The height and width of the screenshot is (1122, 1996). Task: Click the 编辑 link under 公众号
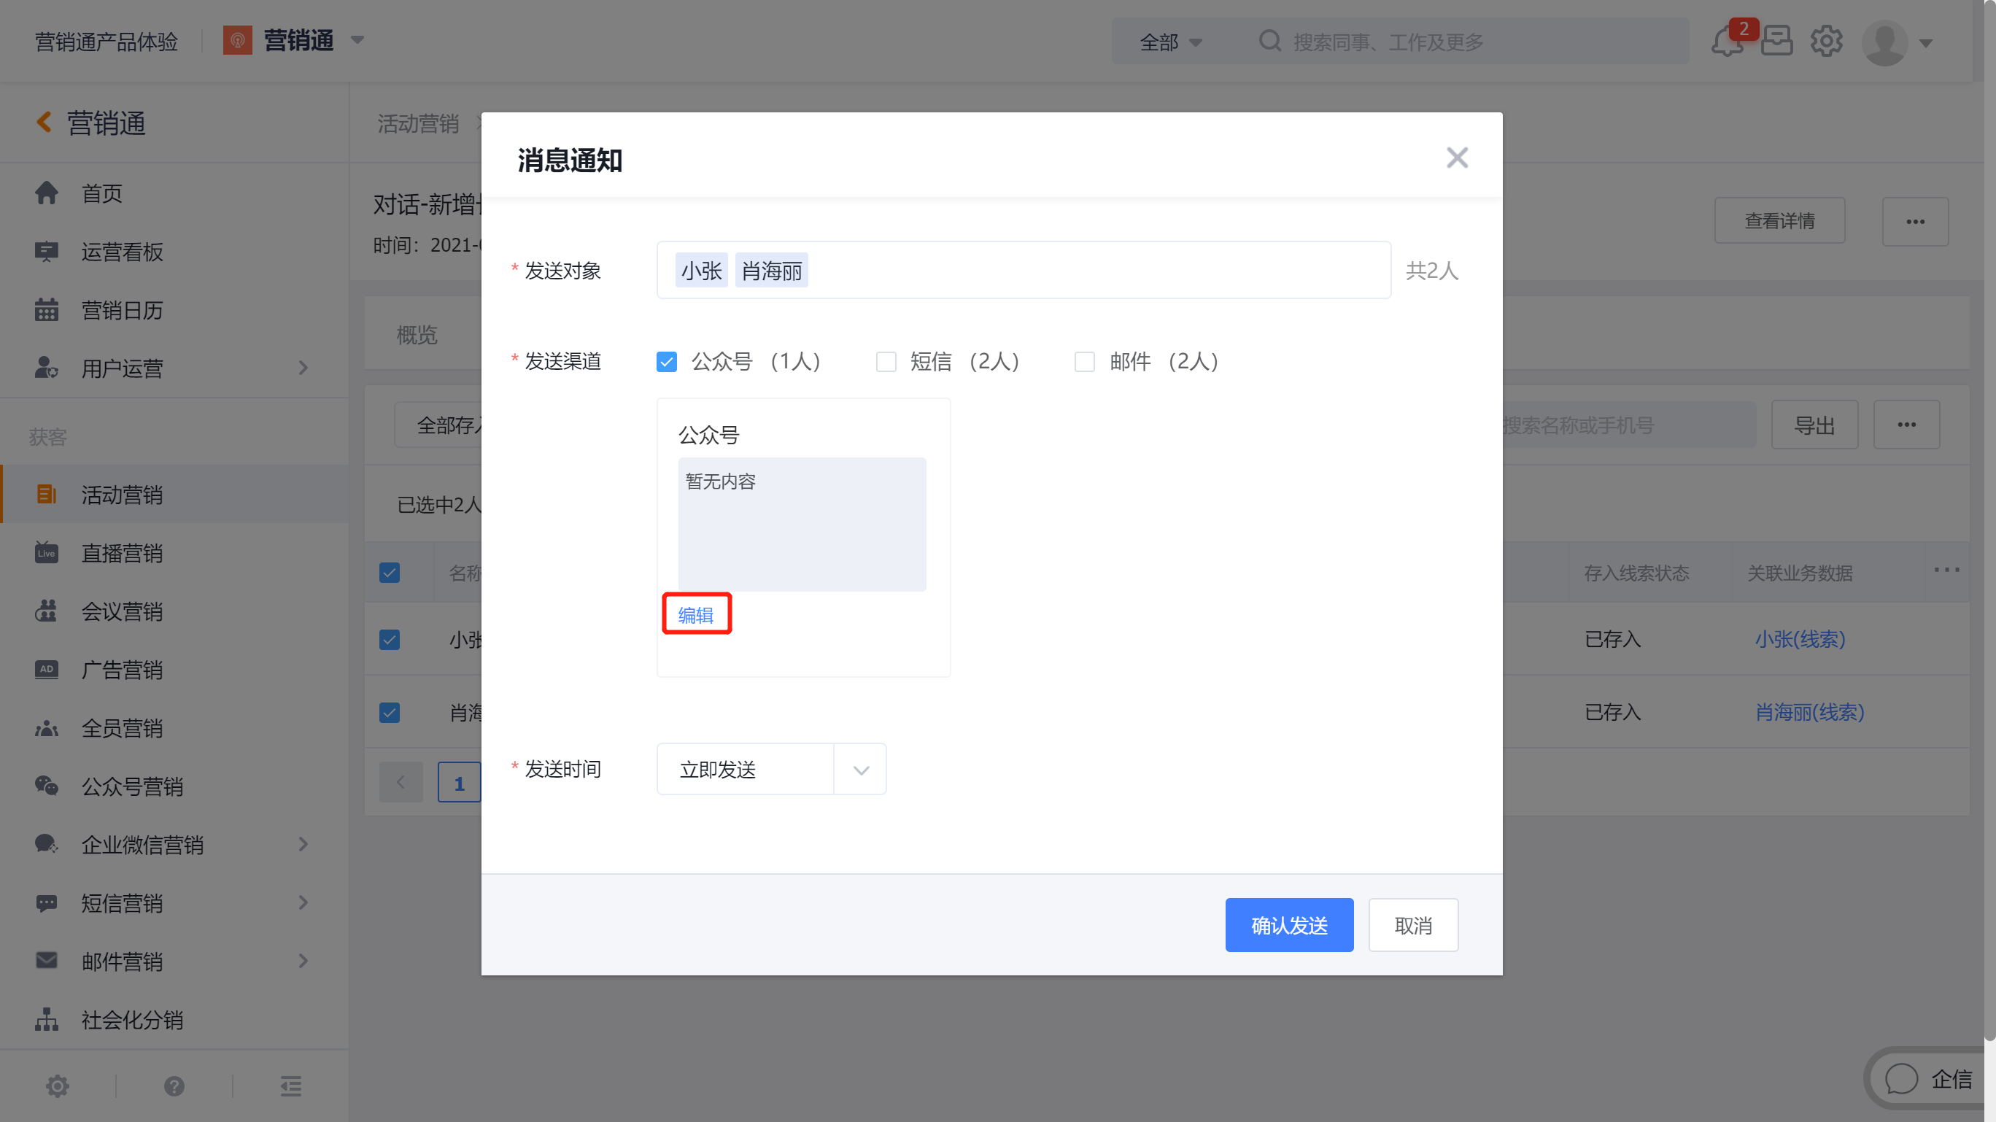[696, 614]
